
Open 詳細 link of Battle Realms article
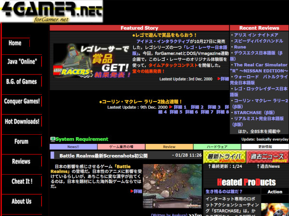click(138, 191)
